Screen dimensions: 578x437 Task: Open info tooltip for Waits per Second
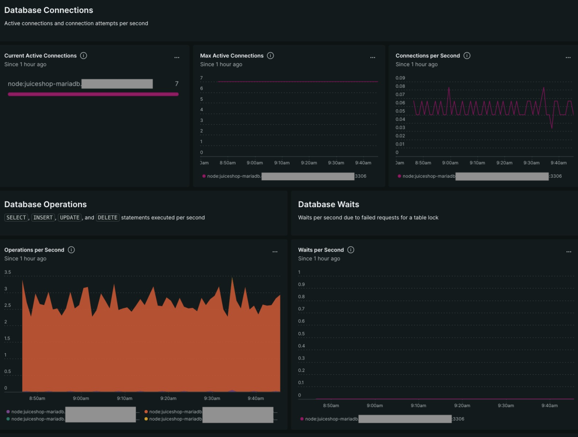[351, 250]
